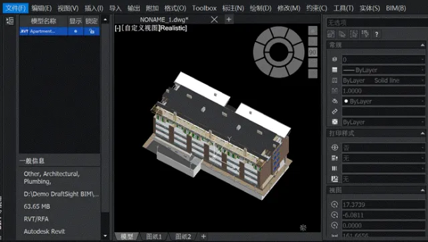
Task: Toggle lock for the Apartment RVT model
Action: pyautogui.click(x=92, y=31)
